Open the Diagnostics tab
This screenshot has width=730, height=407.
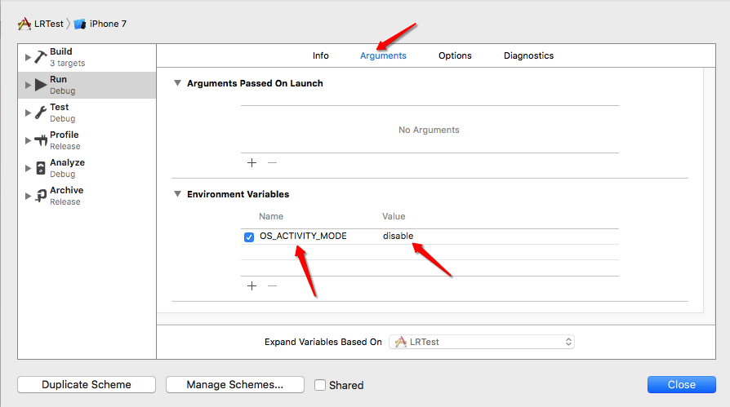tap(528, 55)
